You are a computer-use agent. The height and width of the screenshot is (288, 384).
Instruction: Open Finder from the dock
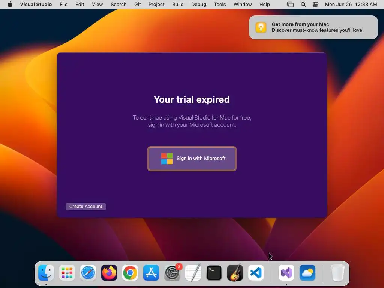[46, 273]
